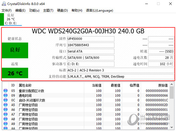Open the 帮助(H) menu
The image size is (176, 131).
tap(77, 11)
